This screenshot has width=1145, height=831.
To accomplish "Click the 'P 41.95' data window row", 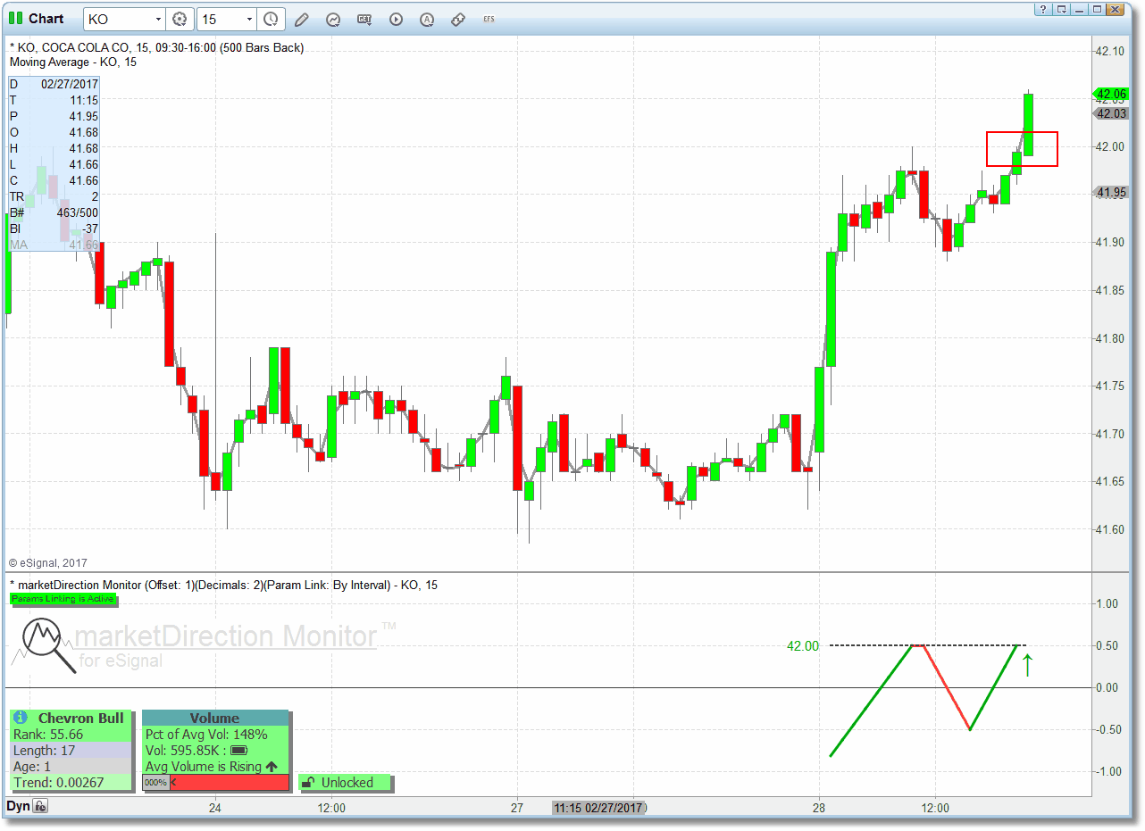I will click(x=54, y=116).
